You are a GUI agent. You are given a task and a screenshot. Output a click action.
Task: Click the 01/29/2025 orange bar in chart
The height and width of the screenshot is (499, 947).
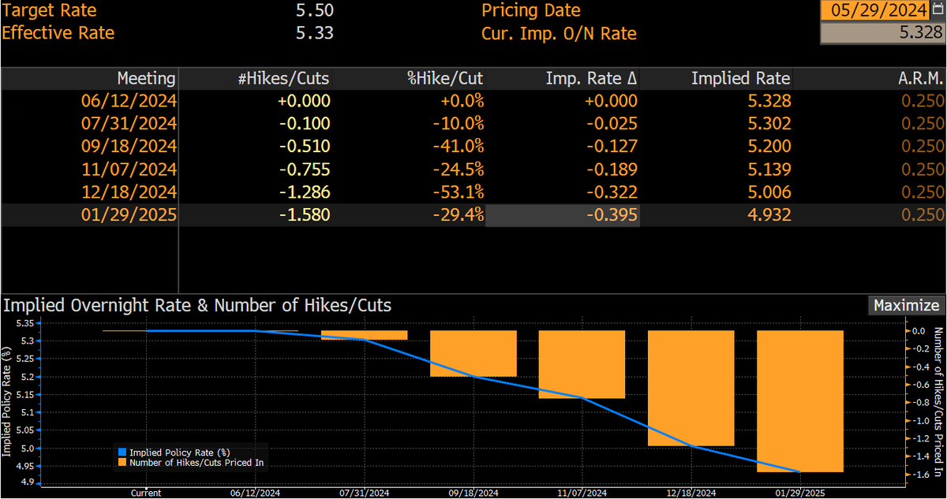point(800,401)
